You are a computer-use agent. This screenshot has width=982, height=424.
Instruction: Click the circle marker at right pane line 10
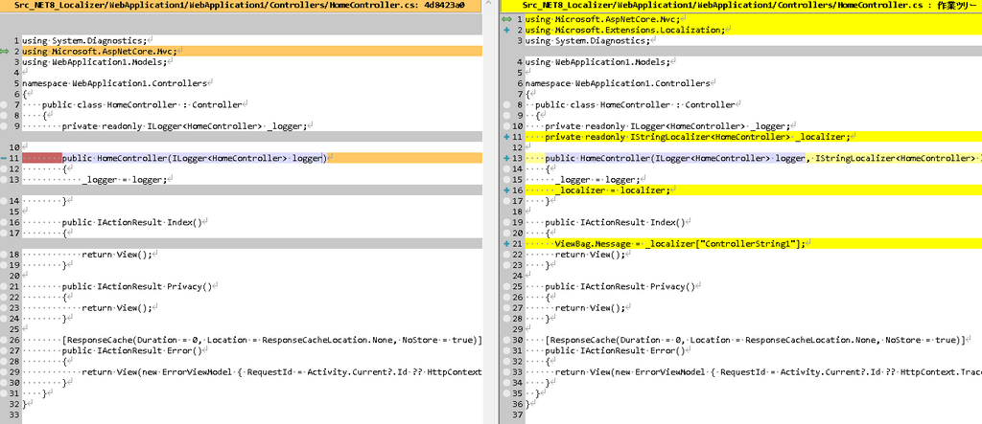506,125
